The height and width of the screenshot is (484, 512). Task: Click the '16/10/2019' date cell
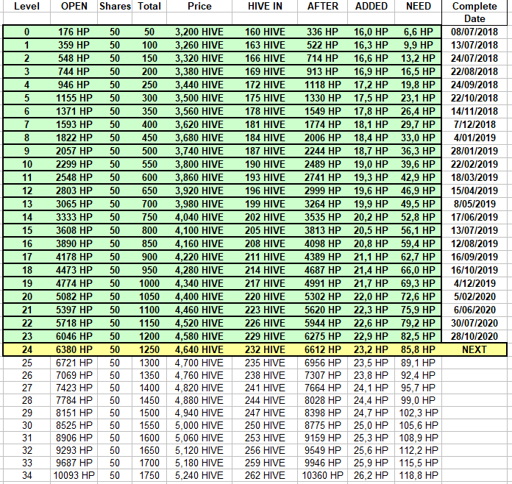(x=474, y=270)
